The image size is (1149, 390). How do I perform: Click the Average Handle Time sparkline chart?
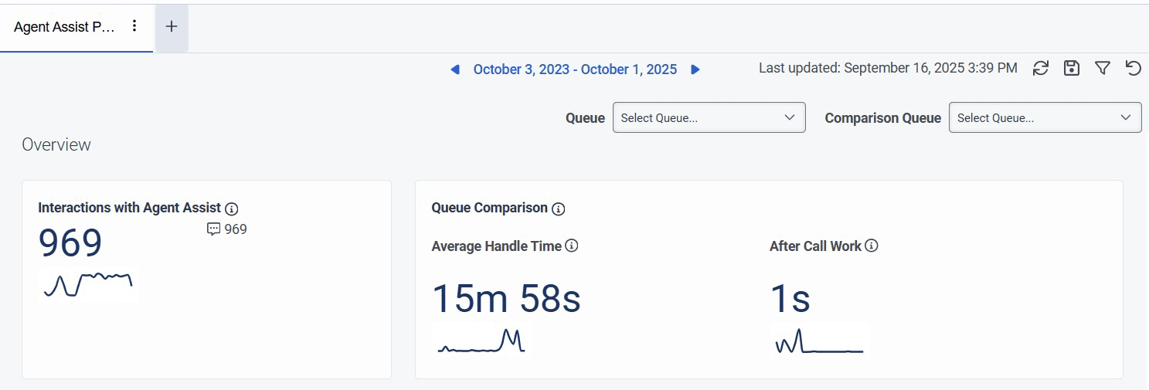click(x=481, y=341)
